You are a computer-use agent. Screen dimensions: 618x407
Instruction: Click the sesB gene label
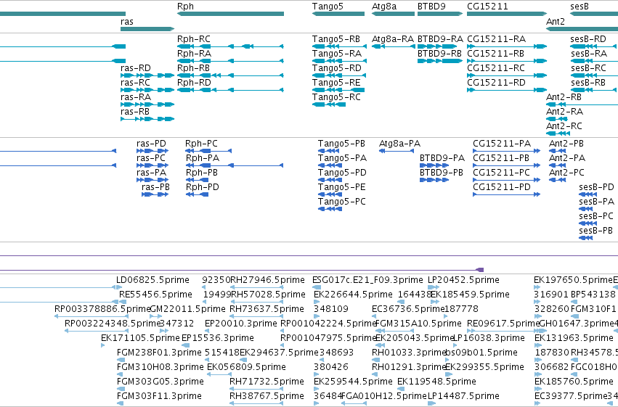580,7
